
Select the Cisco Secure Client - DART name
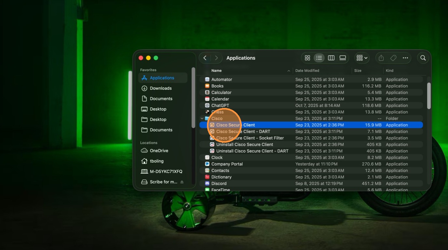pyautogui.click(x=243, y=131)
